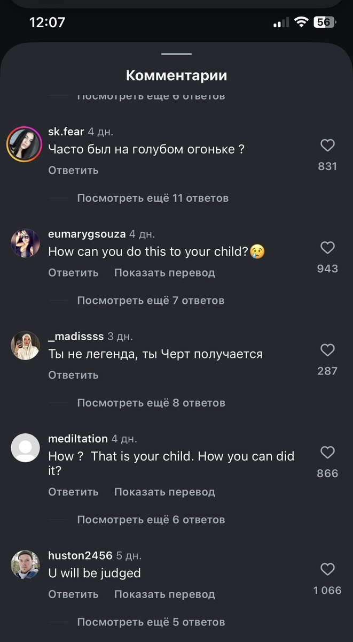Image resolution: width=353 pixels, height=642 pixels.
Task: Tap the Wi-Fi icon in status bar
Action: click(301, 22)
